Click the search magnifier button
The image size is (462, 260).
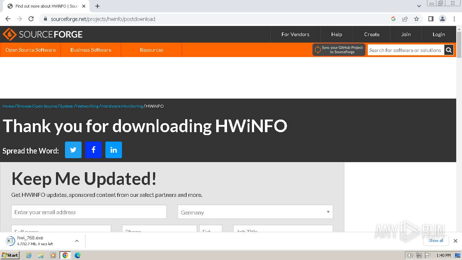[449, 50]
